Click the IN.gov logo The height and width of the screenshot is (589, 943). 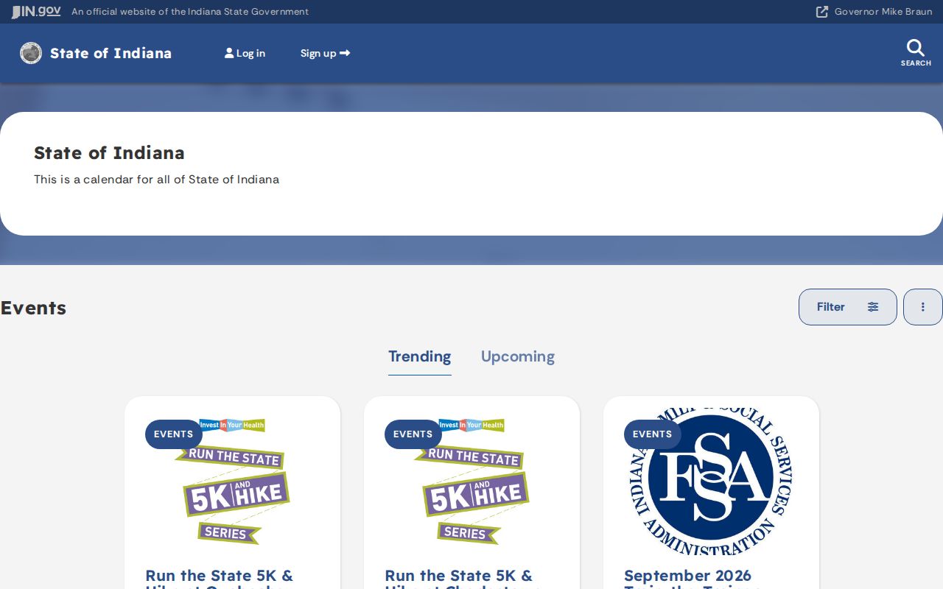pos(36,12)
